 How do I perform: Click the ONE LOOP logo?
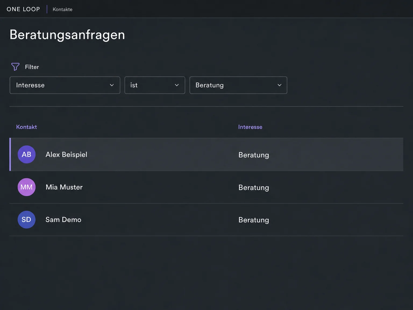point(23,9)
